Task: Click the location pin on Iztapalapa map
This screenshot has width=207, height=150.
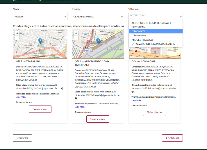Action: (x=40, y=41)
